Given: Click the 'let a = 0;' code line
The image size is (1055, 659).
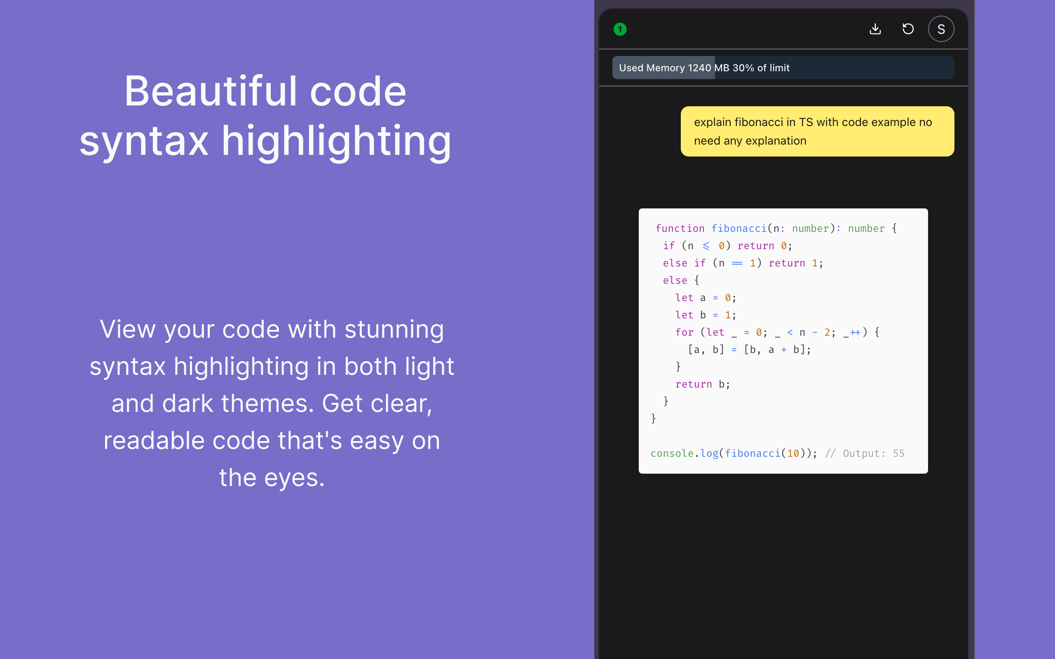Looking at the screenshot, I should [705, 298].
